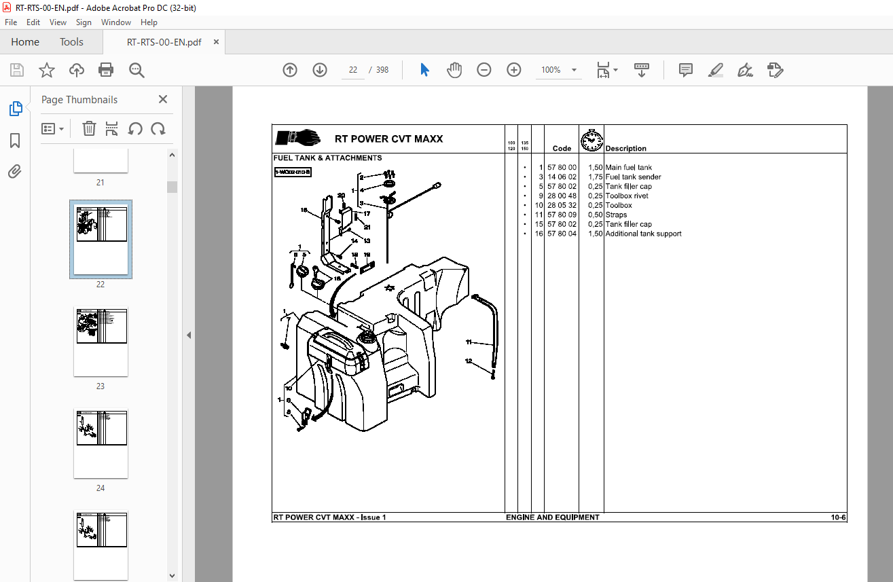Close the RT-RTS-00-EN.pdf tab
The width and height of the screenshot is (893, 582).
[216, 42]
